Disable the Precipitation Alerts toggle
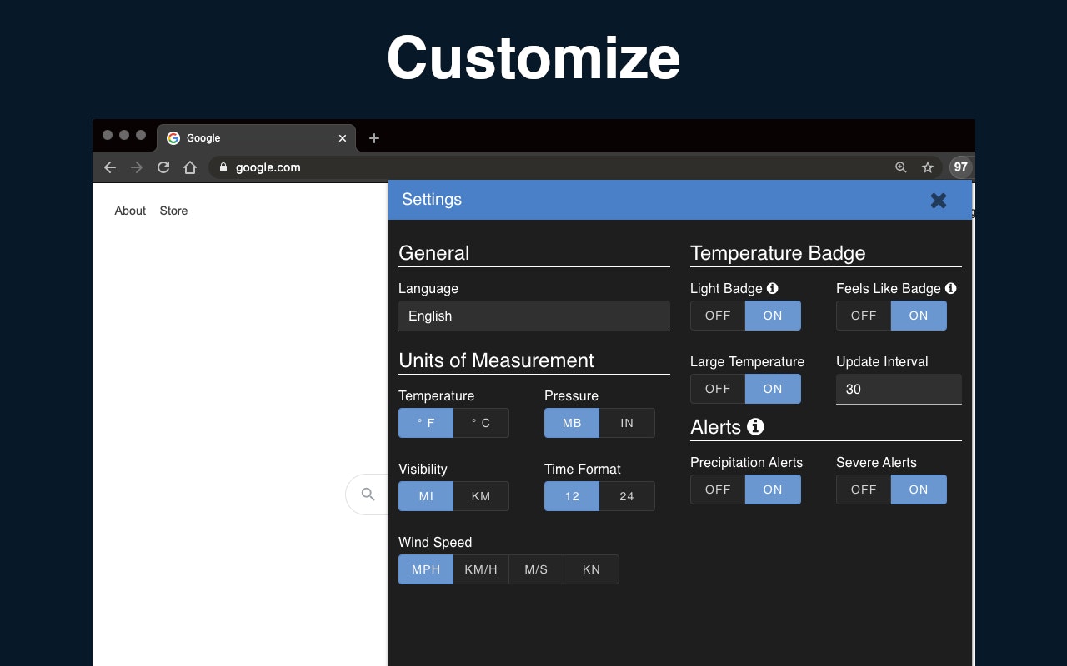 (717, 490)
